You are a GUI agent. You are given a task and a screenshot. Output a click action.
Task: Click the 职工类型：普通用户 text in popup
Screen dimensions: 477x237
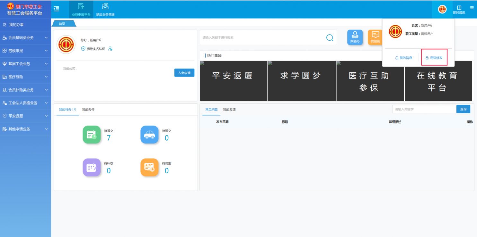point(419,34)
